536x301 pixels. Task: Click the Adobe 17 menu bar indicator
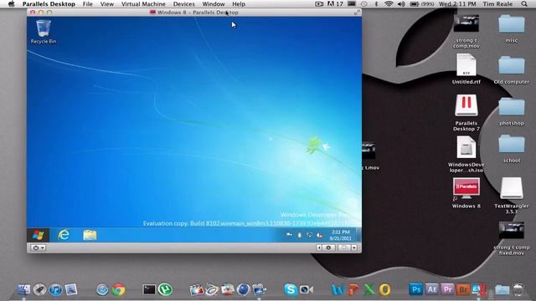coord(335,4)
